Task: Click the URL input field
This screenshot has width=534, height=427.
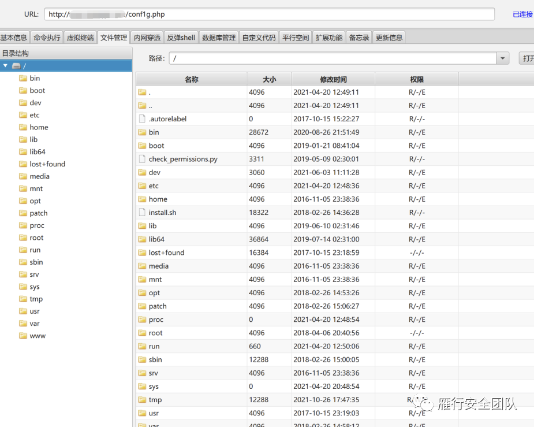Action: pos(269,14)
